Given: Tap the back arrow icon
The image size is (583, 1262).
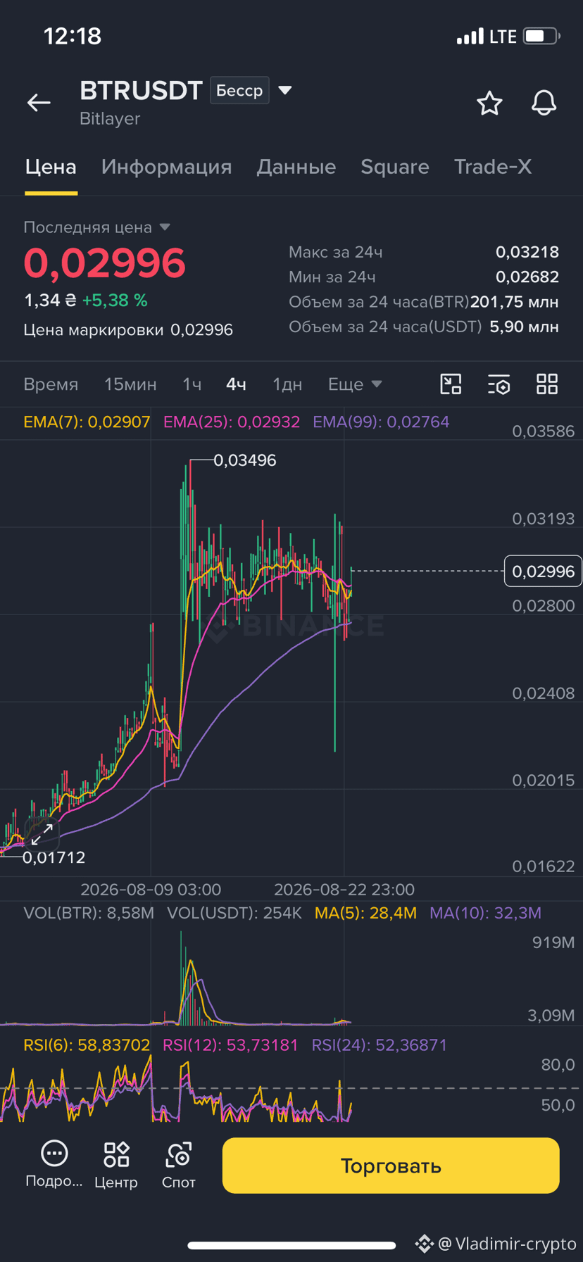Looking at the screenshot, I should pyautogui.click(x=39, y=103).
